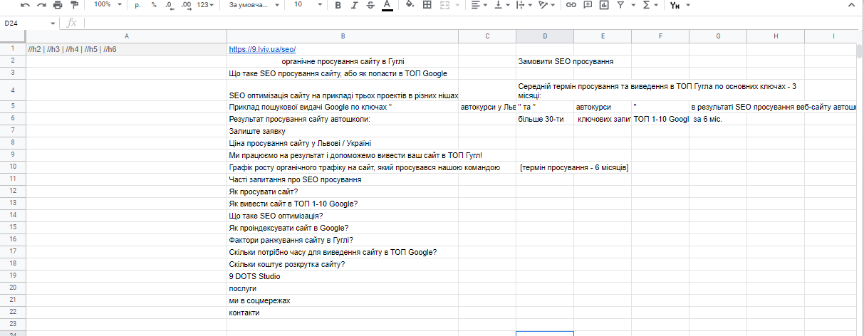This screenshot has height=336, width=864.
Task: Toggle Bold formatting
Action: click(x=337, y=5)
